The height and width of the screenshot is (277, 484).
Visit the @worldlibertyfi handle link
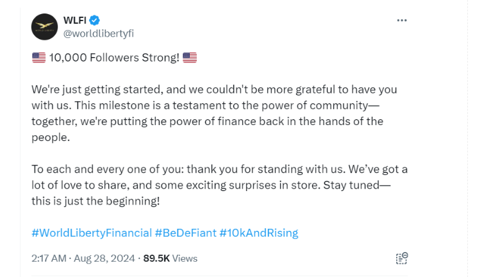(99, 33)
